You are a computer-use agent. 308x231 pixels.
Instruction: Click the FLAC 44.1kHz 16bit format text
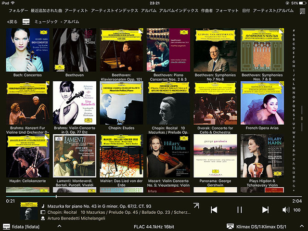154,227
